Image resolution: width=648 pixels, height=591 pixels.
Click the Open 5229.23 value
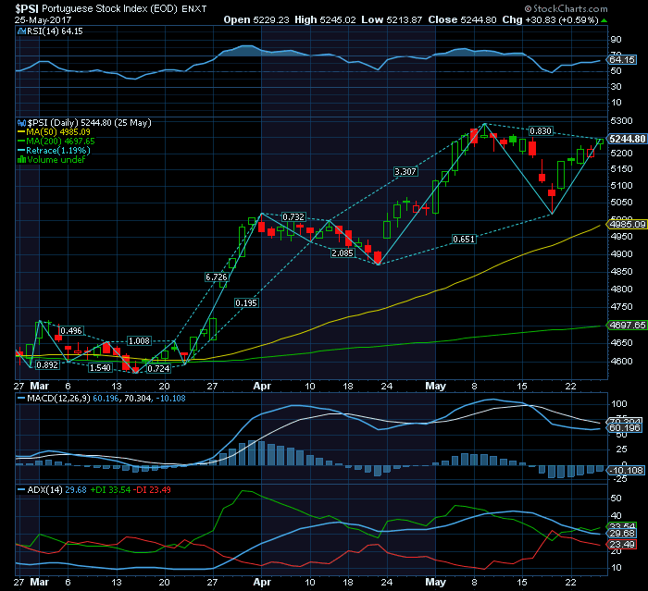pyautogui.click(x=256, y=19)
